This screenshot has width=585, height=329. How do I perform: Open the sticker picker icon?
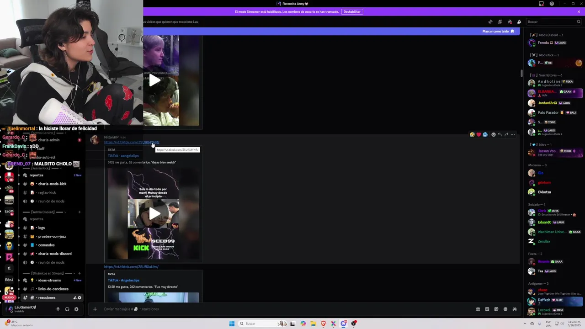click(x=496, y=309)
